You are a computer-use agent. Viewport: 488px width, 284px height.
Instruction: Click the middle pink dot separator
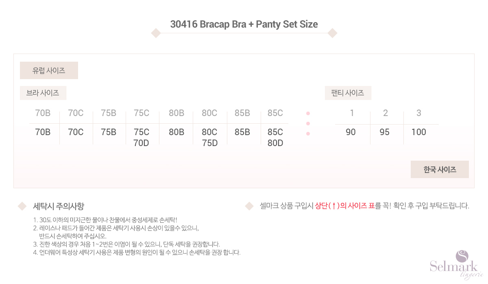(x=308, y=123)
